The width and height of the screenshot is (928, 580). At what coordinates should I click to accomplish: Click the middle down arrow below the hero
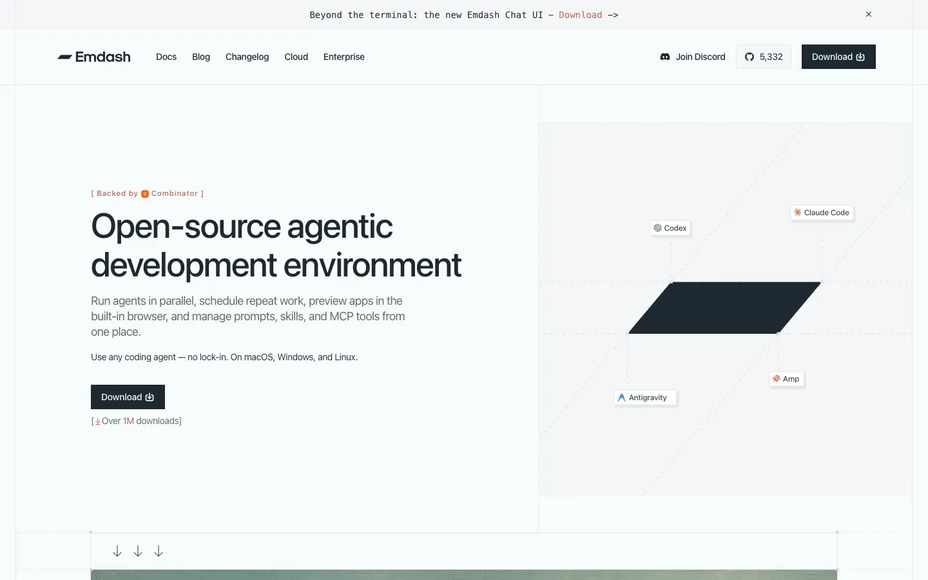point(138,551)
